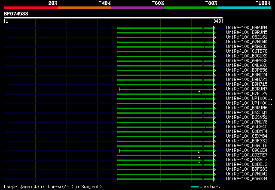Select the UniRef100_A5CB45 label

247,127
